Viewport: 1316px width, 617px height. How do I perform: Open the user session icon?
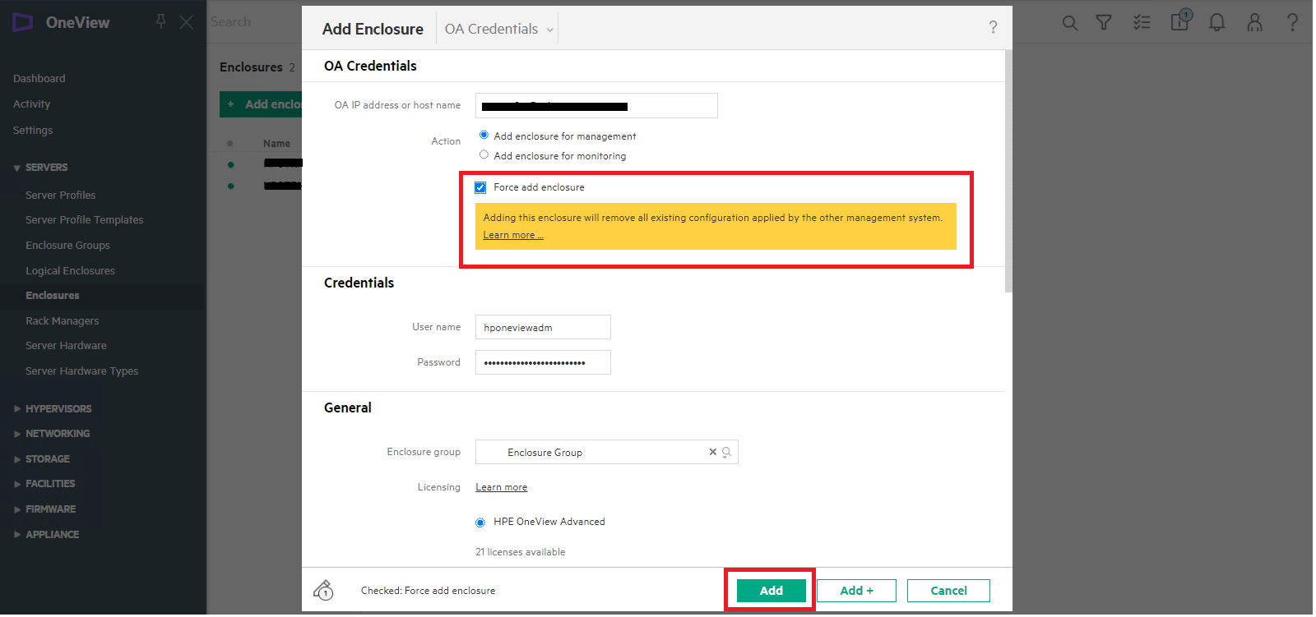(x=1254, y=22)
